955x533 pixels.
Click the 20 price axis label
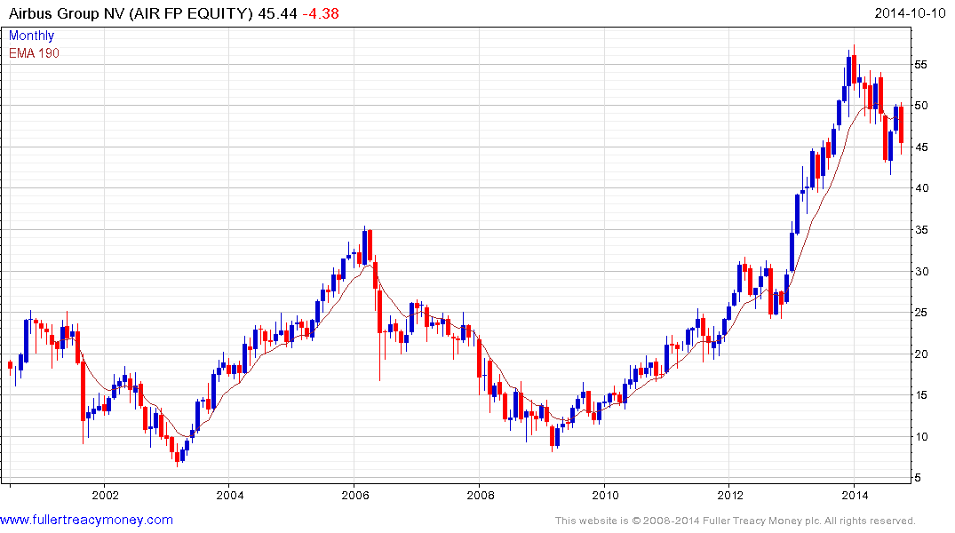(921, 354)
